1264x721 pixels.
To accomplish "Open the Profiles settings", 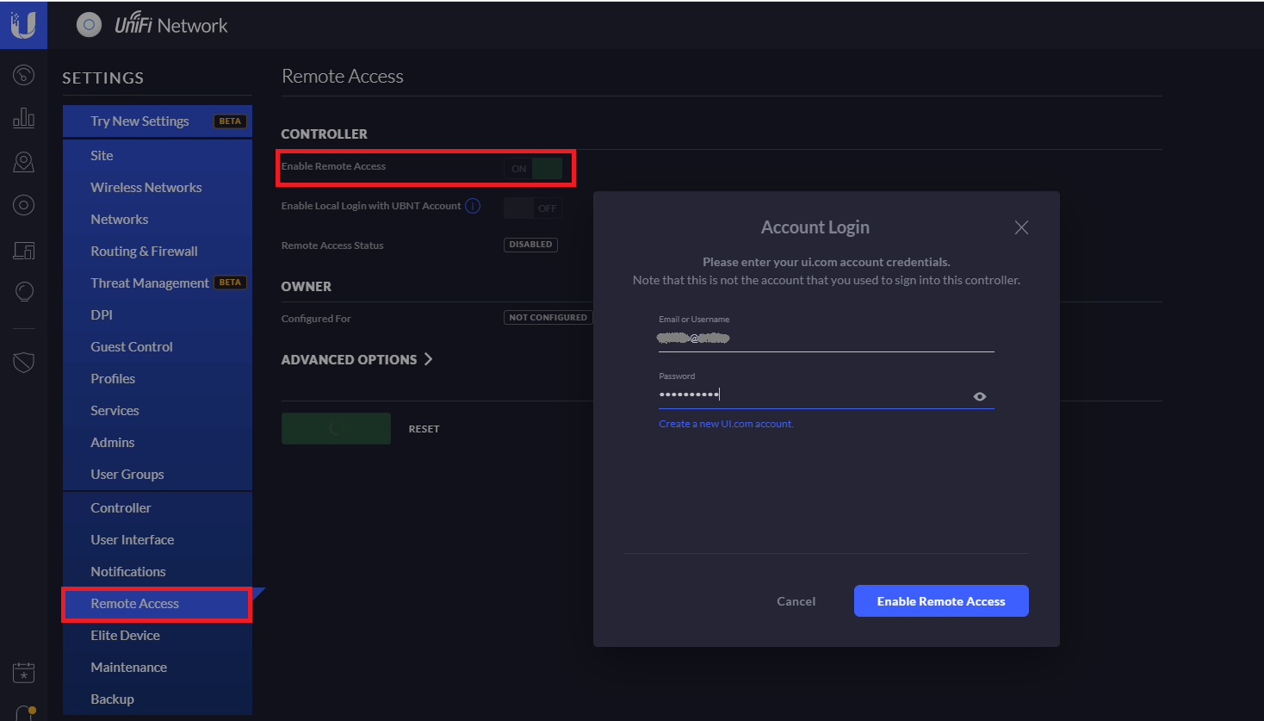I will (x=158, y=378).
